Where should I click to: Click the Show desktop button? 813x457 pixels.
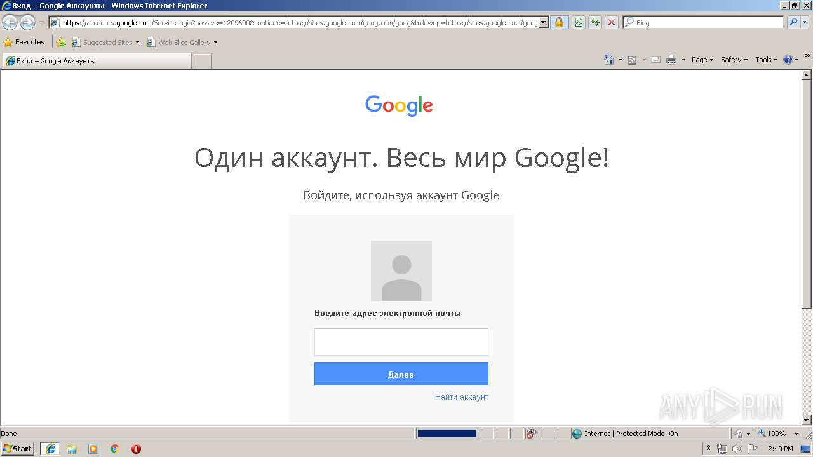click(805, 449)
